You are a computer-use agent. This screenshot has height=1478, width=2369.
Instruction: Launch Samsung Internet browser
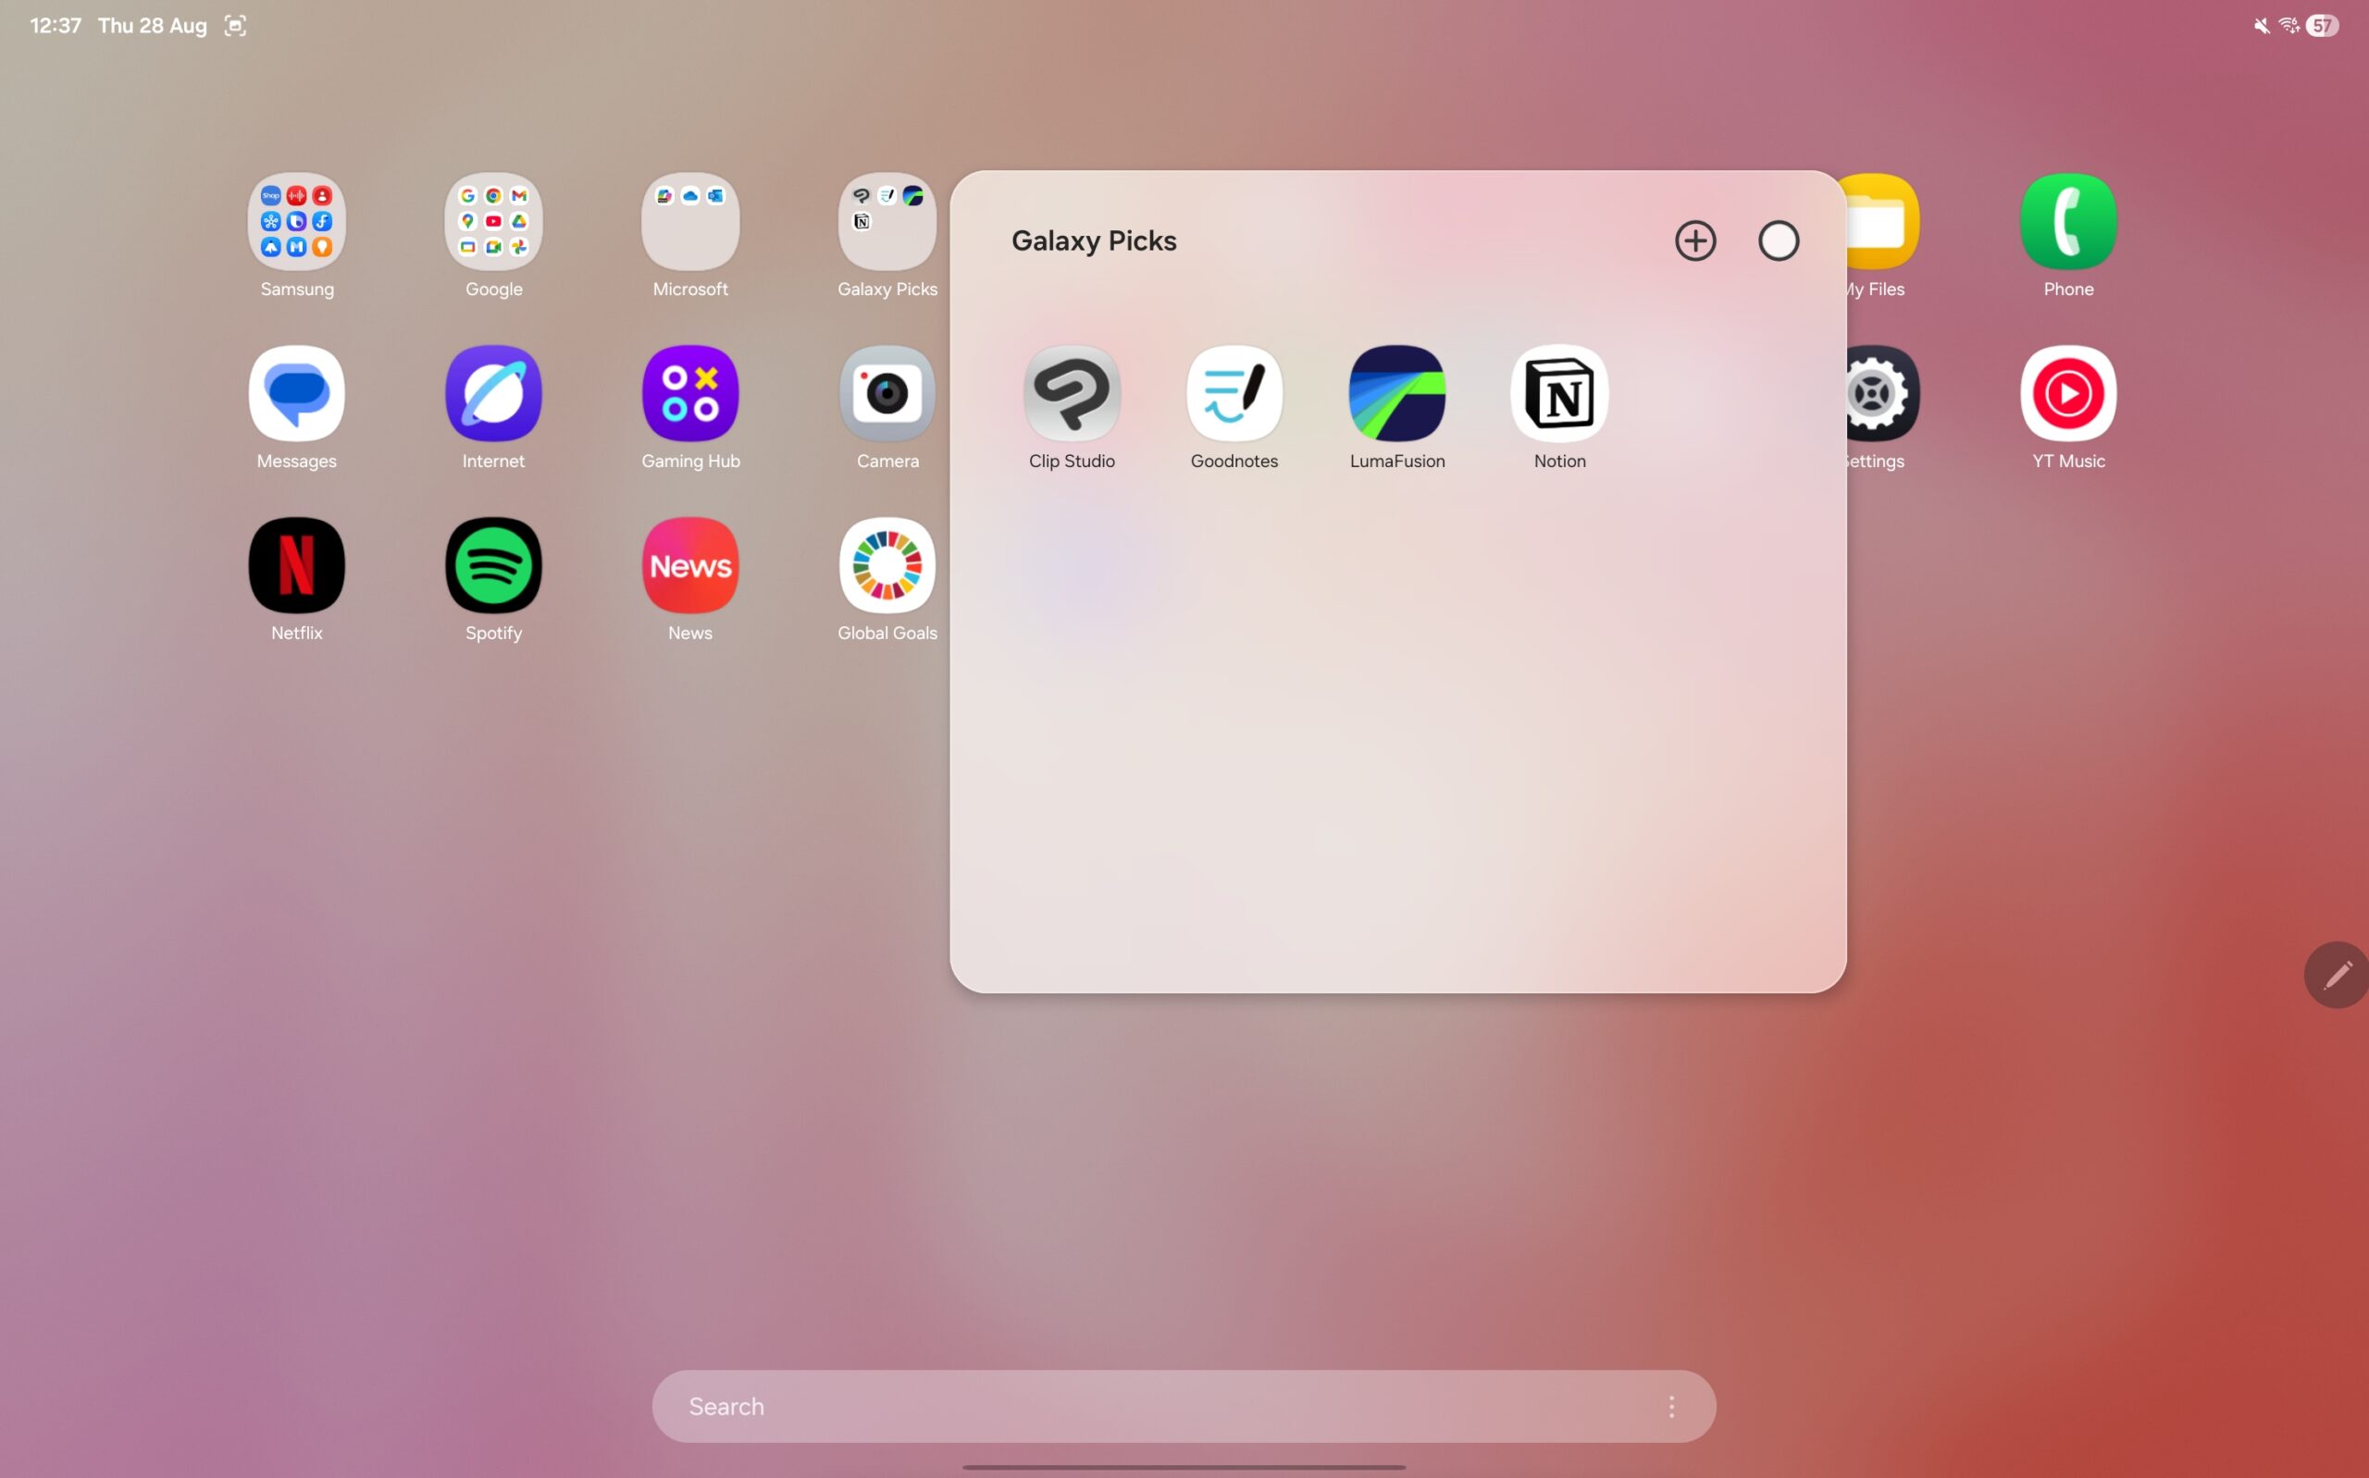pyautogui.click(x=494, y=394)
